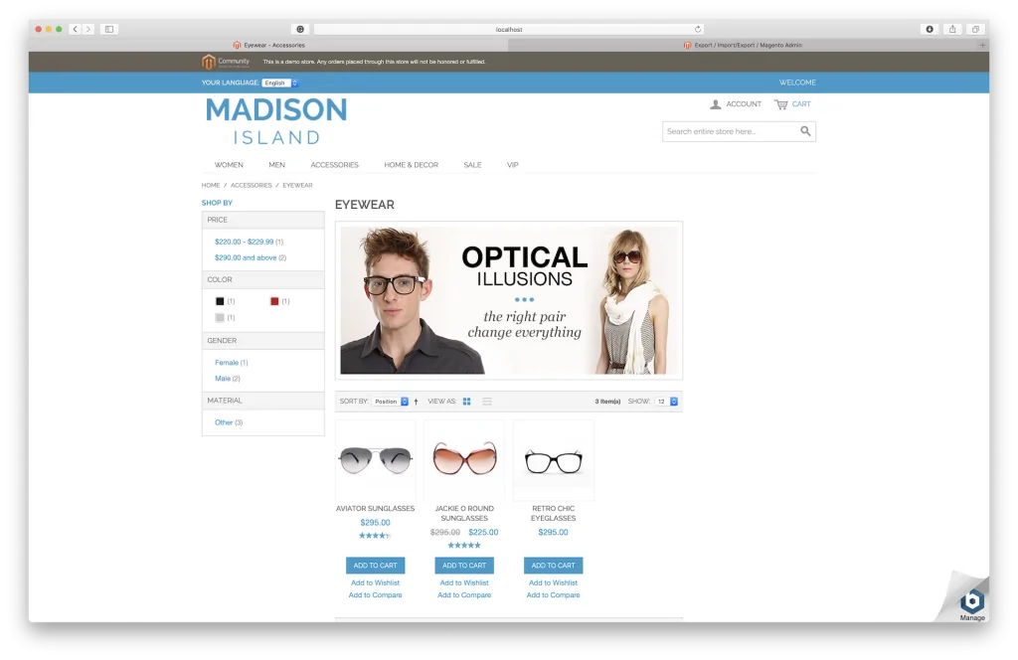Filter by red color swatch
The height and width of the screenshot is (660, 1018).
click(x=274, y=301)
